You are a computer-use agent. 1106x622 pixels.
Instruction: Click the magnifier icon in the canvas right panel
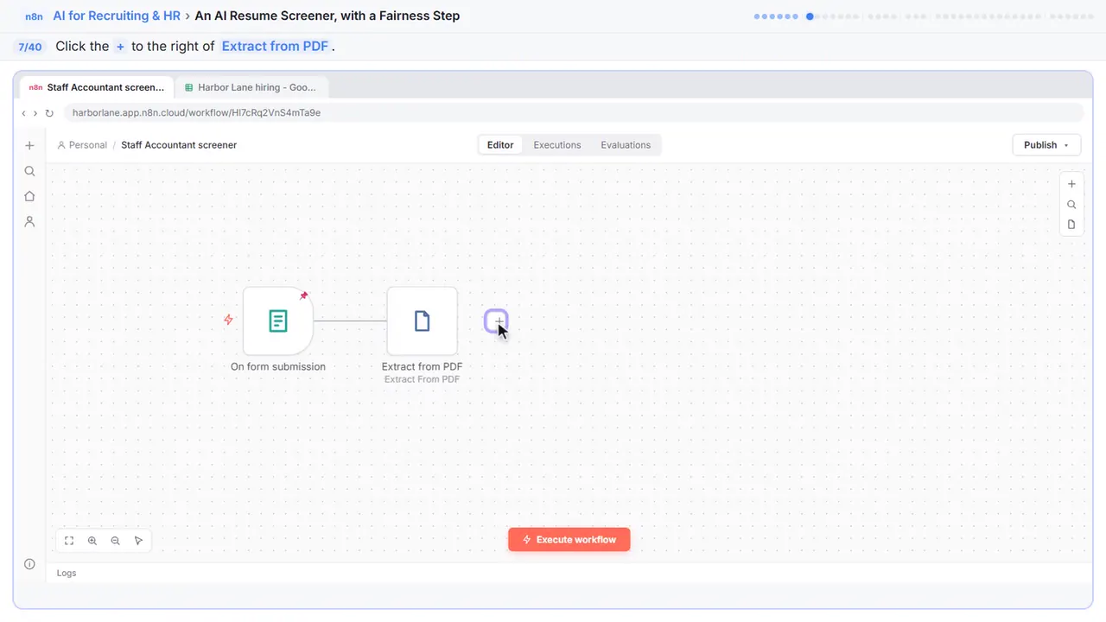pyautogui.click(x=1071, y=205)
